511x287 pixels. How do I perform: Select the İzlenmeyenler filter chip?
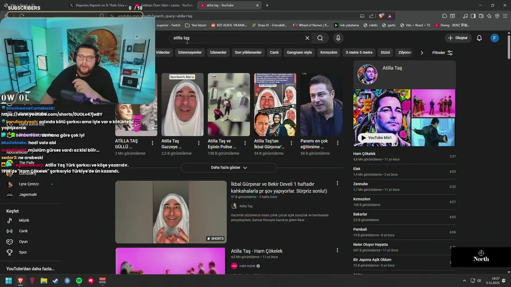click(190, 52)
